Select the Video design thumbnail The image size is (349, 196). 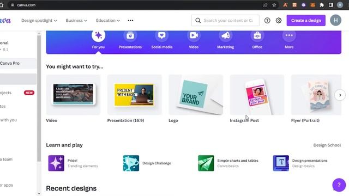[x=73, y=95]
